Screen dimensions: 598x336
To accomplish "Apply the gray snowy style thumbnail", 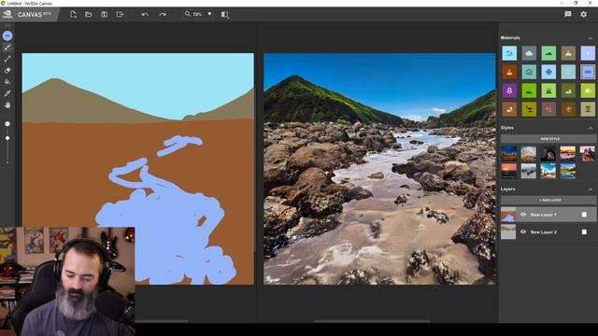I will coord(529,171).
